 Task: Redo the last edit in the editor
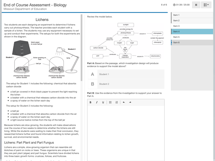point(130,102)
